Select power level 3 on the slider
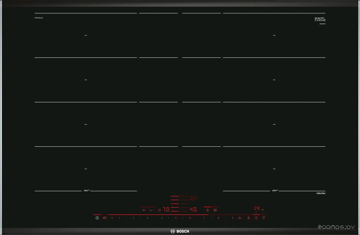360x235 pixels. point(147,218)
